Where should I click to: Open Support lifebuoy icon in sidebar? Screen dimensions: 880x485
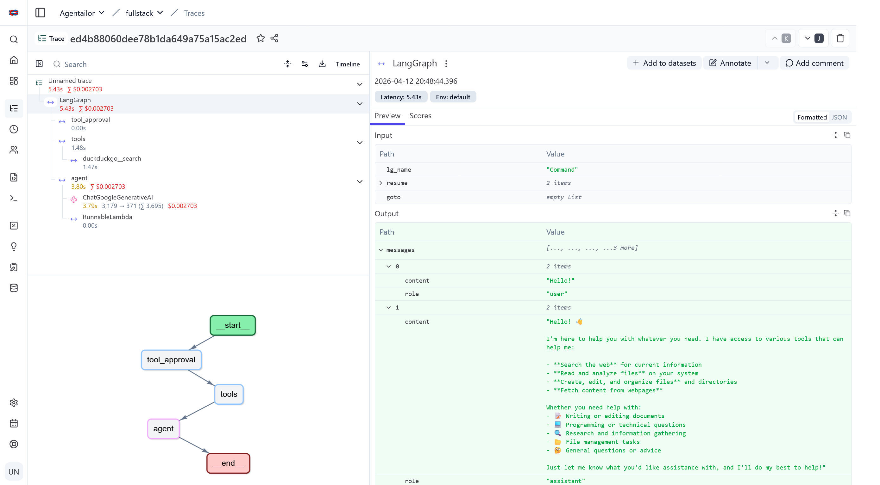(14, 444)
